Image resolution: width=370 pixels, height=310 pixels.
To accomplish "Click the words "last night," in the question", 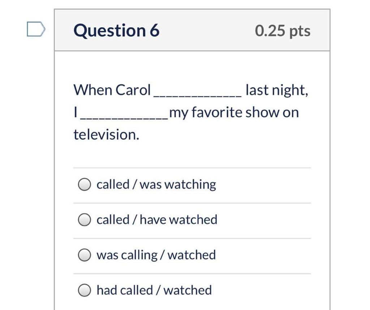I will 277,90.
